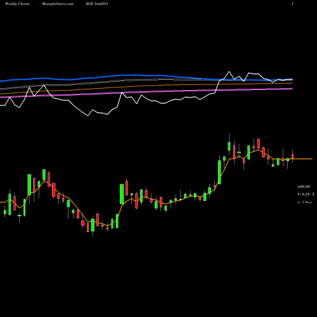The image size is (317, 317).
Task: Click the 'in 5 Days' label
Action: (x=304, y=202)
